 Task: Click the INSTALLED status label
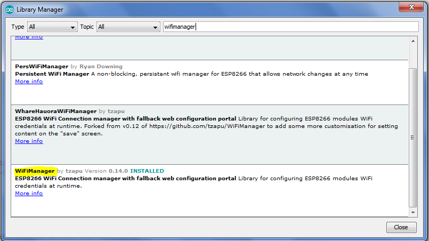point(147,171)
